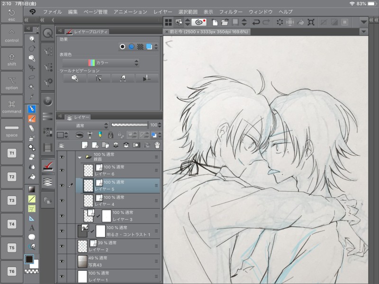The image size is (379, 284).
Task: Select the orange Brush tool
Action: (32, 119)
